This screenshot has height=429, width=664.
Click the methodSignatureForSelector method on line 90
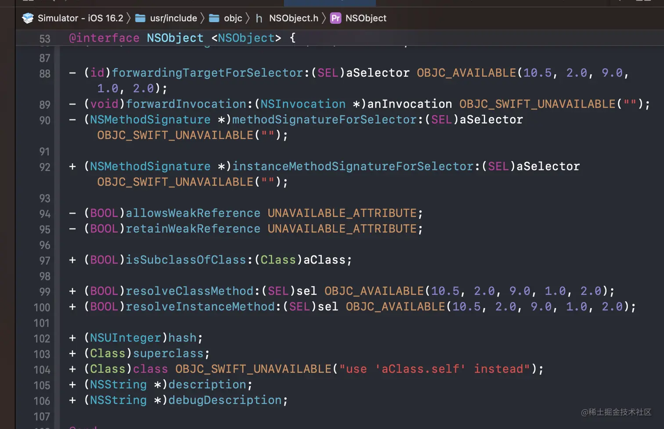point(325,119)
